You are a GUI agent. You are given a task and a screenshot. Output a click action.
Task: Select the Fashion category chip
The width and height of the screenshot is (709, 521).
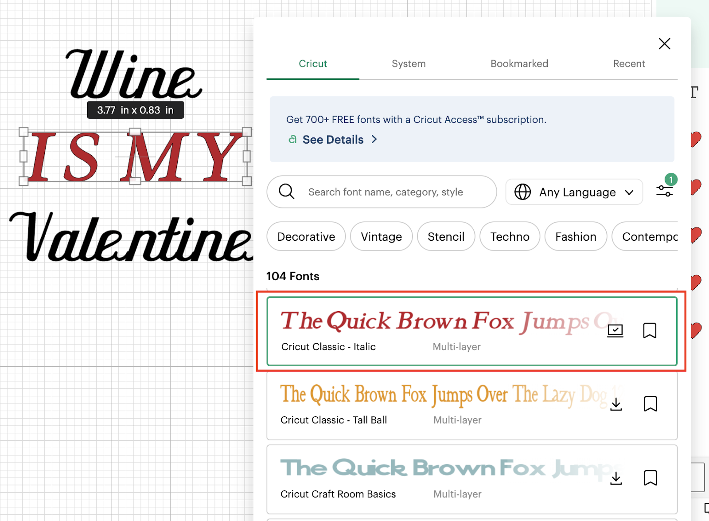(x=576, y=236)
